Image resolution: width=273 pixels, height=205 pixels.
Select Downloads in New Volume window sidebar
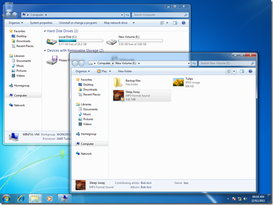tap(88, 90)
